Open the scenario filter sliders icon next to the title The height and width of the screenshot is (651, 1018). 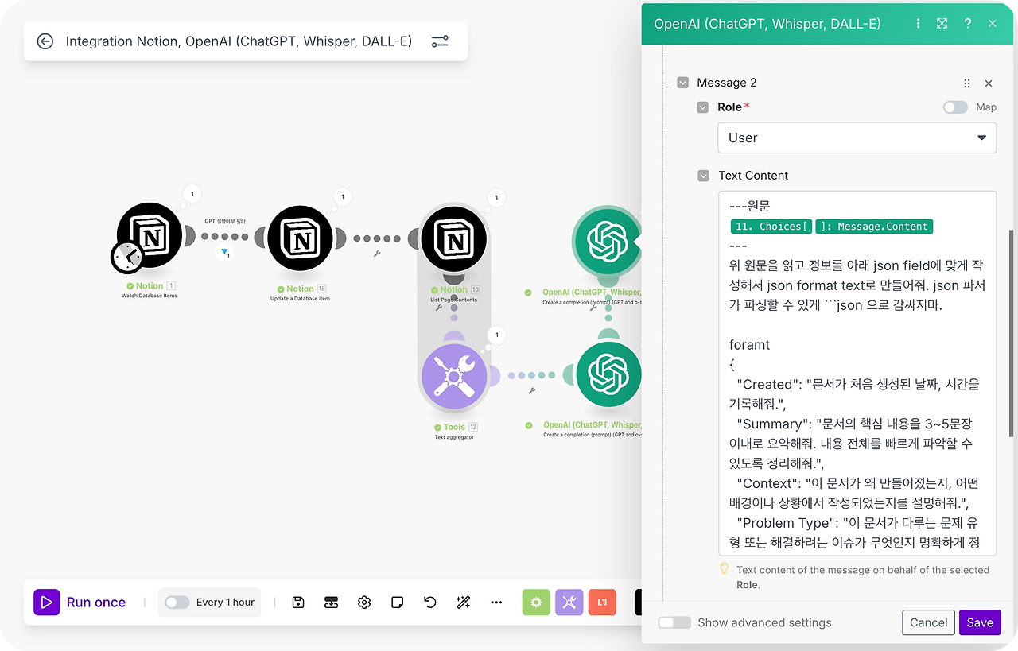pyautogui.click(x=440, y=41)
